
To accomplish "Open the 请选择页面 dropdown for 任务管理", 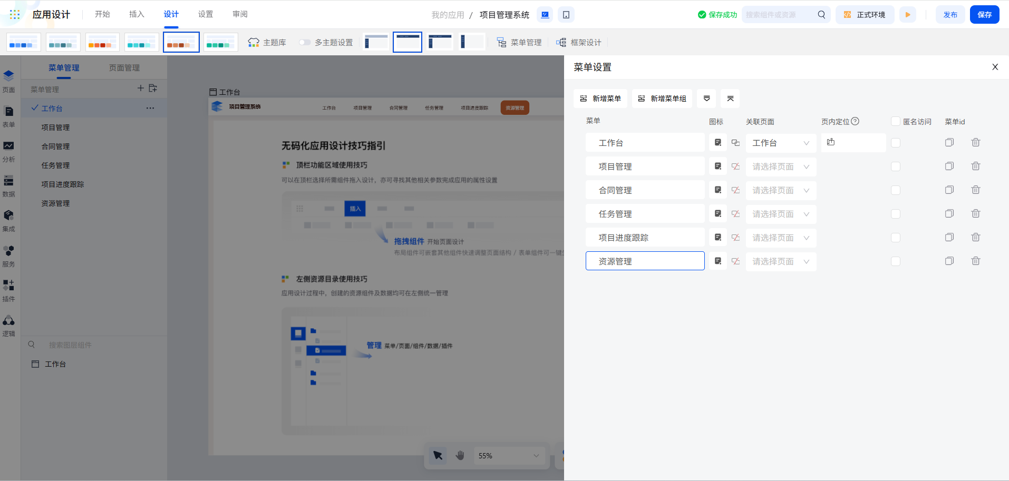I will (780, 214).
